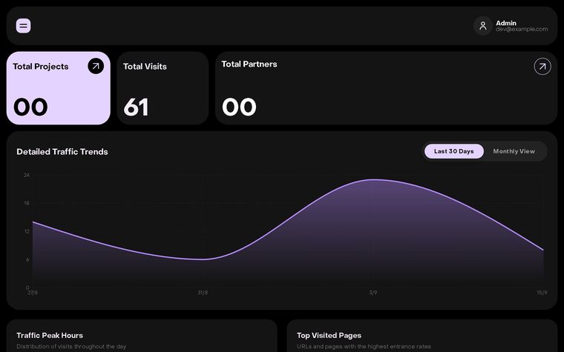Screen dimensions: 564x352
Task: Click the 24 y-axis label
Action: pos(27,176)
